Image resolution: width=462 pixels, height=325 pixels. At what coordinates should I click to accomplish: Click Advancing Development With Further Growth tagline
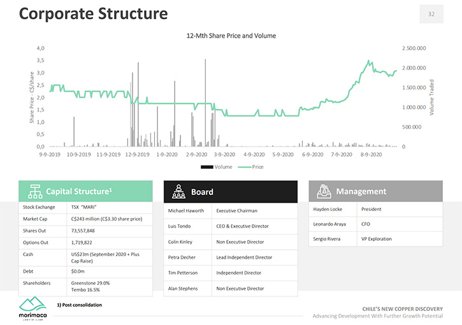coord(378,316)
